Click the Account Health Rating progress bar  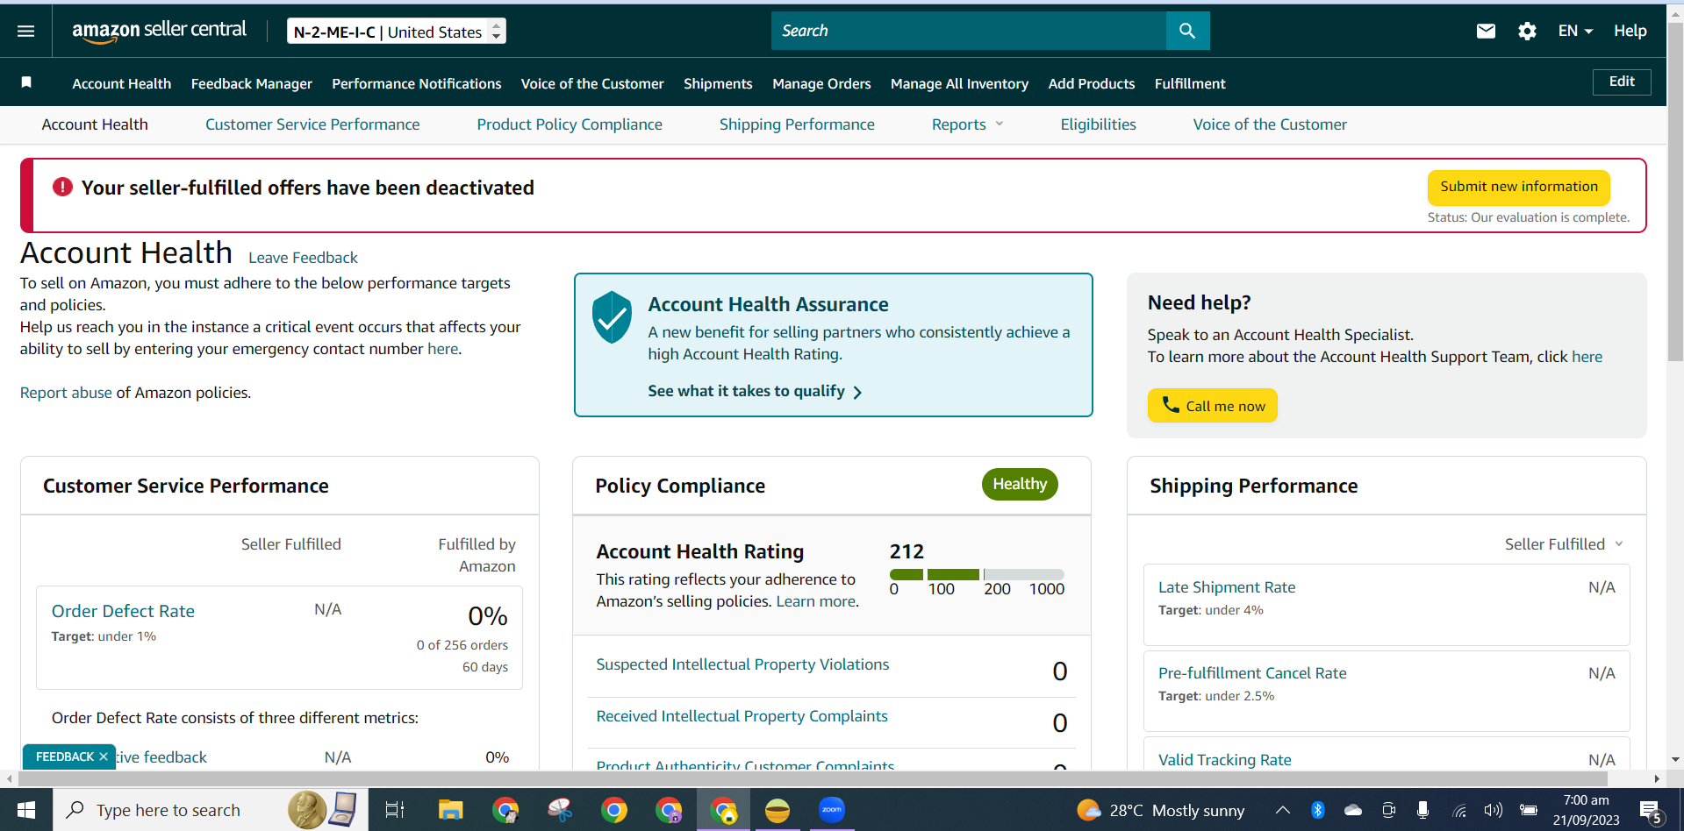point(977,574)
